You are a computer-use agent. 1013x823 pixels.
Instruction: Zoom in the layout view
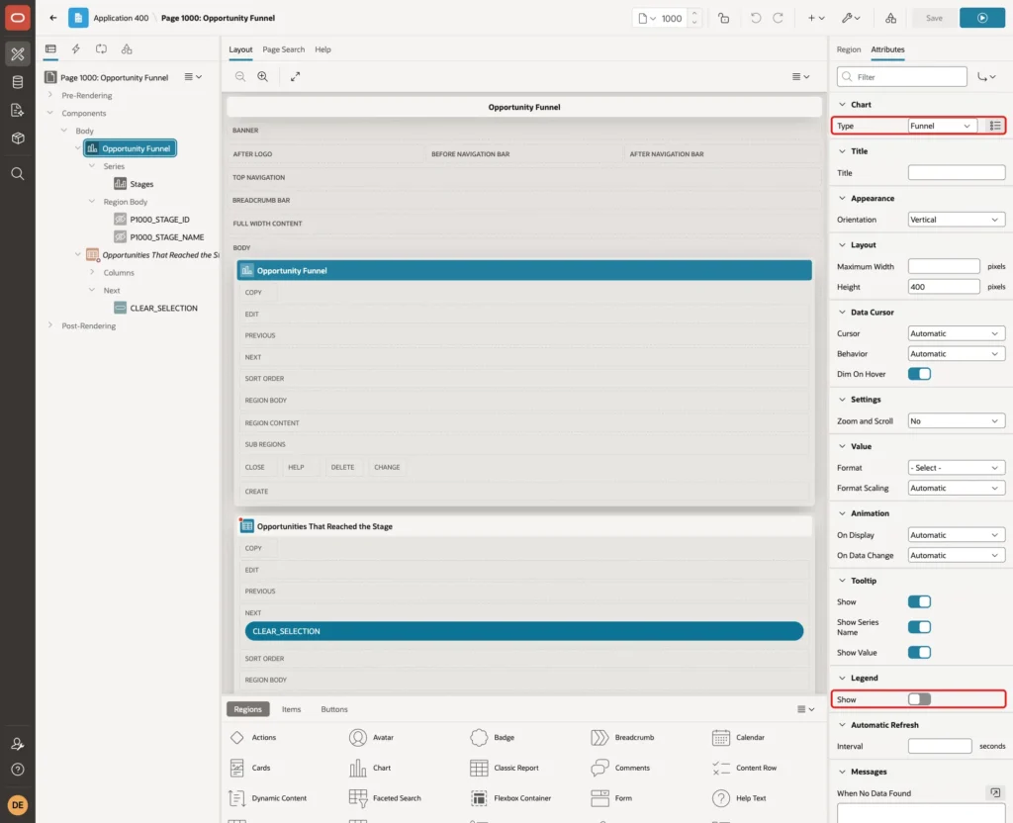click(263, 76)
